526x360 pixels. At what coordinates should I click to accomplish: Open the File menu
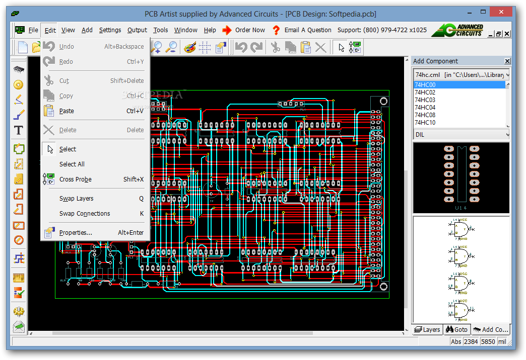pos(33,30)
